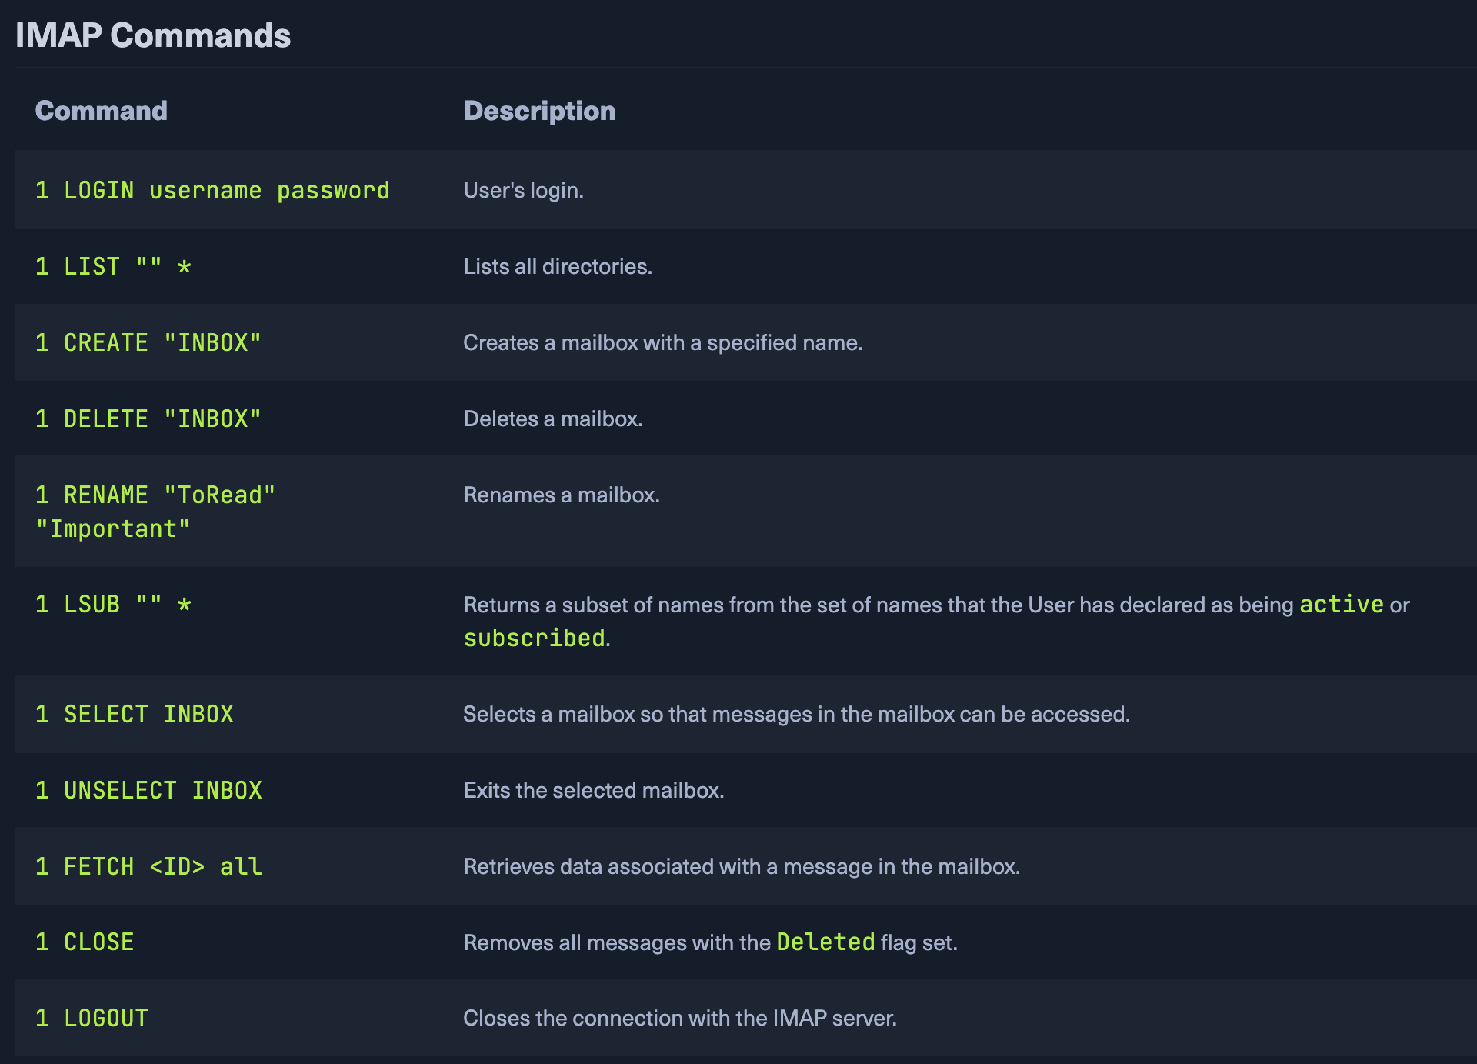This screenshot has height=1064, width=1477.
Task: Click the Command column header
Action: [x=101, y=111]
